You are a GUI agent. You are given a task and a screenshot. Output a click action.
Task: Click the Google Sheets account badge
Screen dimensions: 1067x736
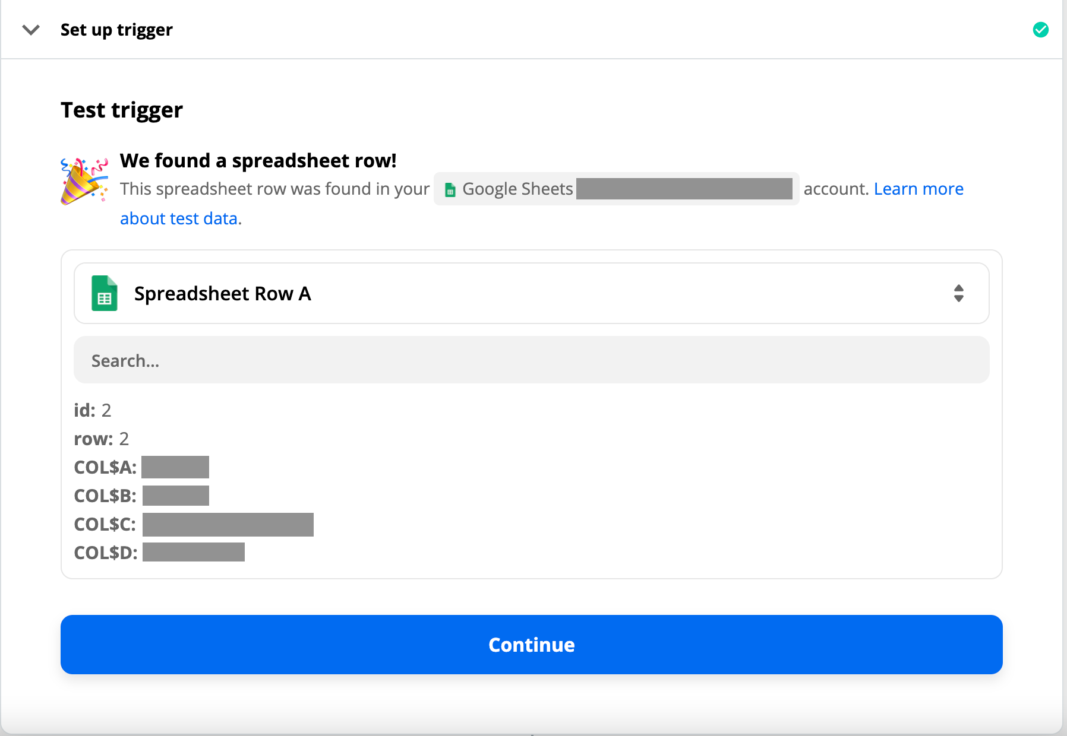616,189
